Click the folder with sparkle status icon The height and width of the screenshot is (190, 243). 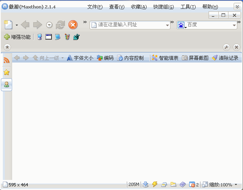point(173,184)
